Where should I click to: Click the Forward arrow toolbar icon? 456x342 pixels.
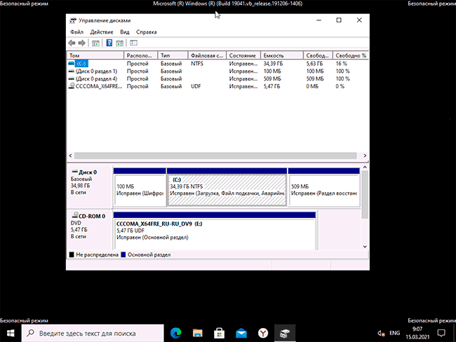[82, 43]
